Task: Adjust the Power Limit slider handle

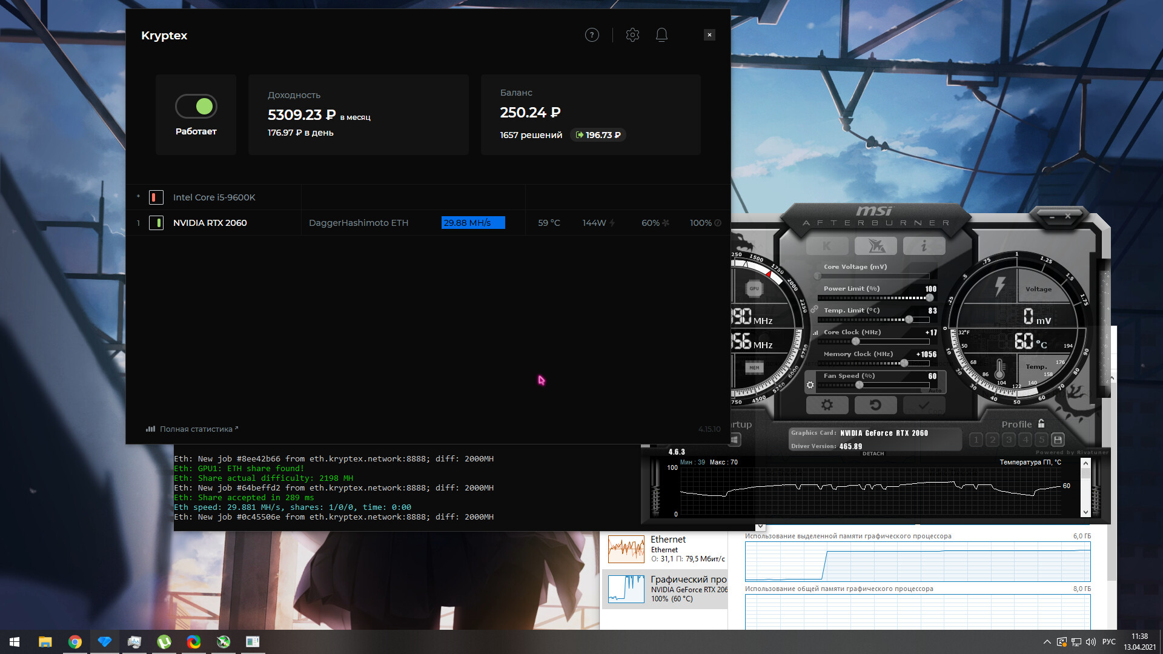Action: [930, 298]
